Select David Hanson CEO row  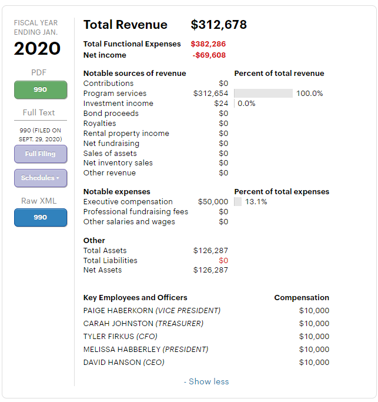tap(206, 363)
